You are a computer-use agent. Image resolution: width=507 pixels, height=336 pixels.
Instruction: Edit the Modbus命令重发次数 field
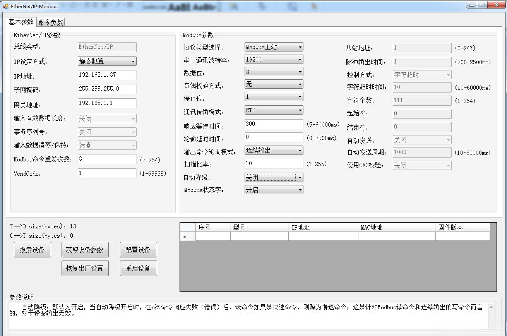click(x=107, y=159)
